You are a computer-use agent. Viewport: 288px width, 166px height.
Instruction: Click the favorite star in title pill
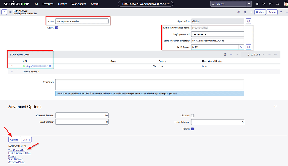coord(168,4)
